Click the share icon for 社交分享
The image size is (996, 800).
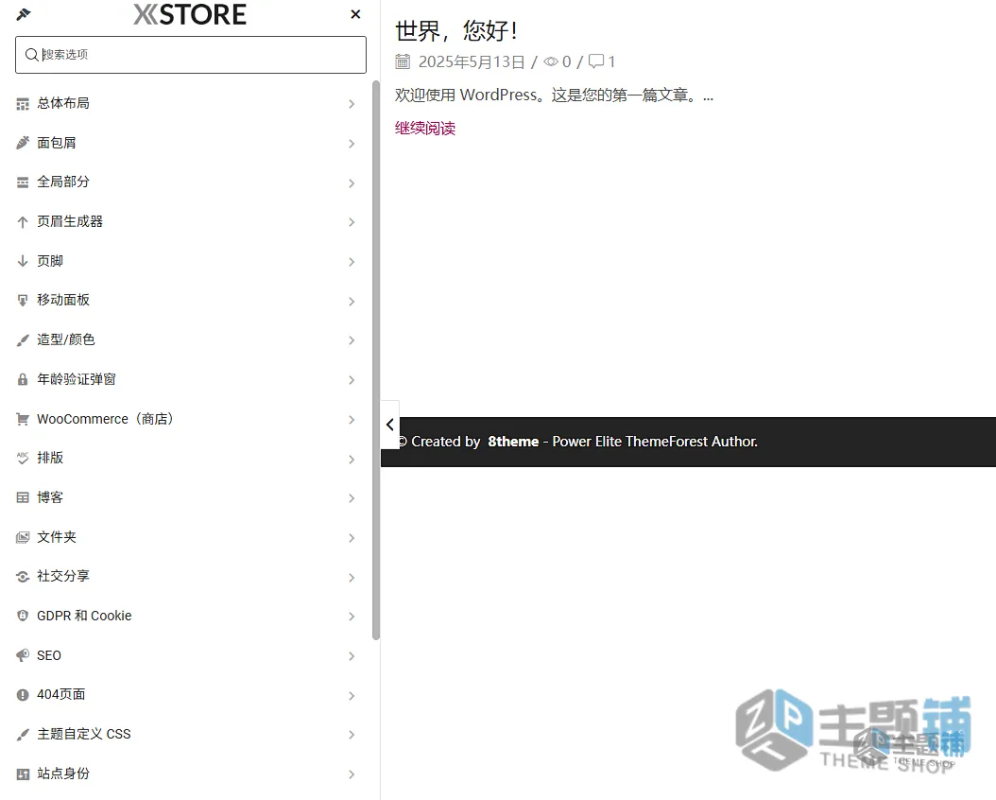[23, 577]
